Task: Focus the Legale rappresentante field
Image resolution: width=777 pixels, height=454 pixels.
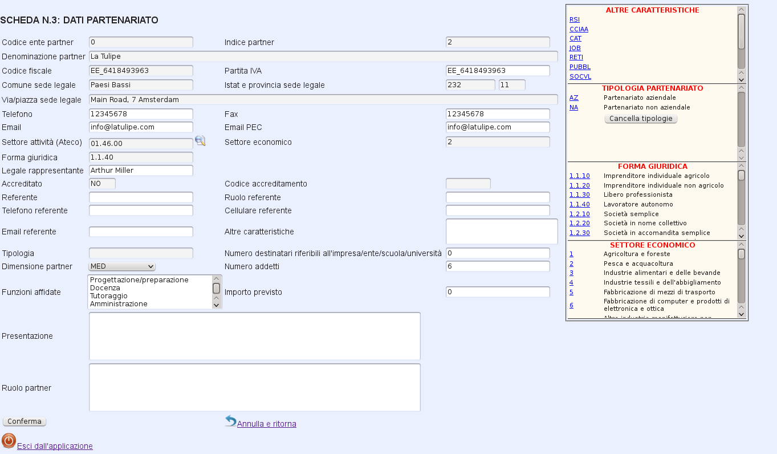Action: click(141, 171)
